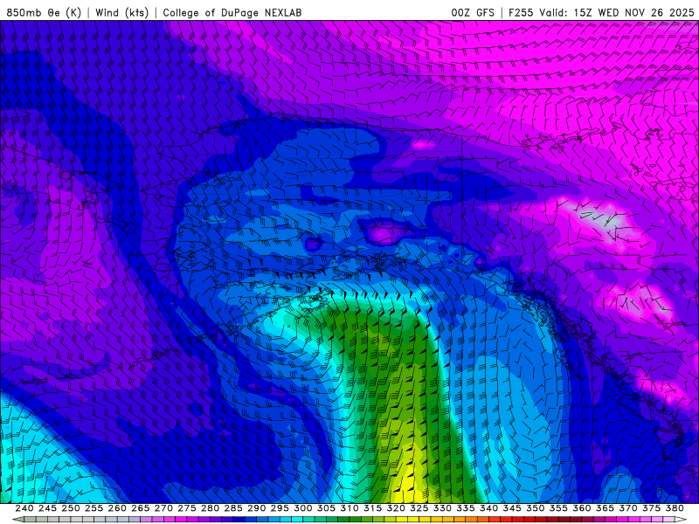
Task: Click the '850mb θe (K)' title label
Action: (44, 12)
